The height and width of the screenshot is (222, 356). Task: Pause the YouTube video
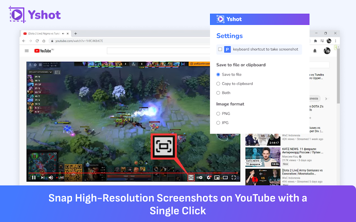click(x=34, y=178)
